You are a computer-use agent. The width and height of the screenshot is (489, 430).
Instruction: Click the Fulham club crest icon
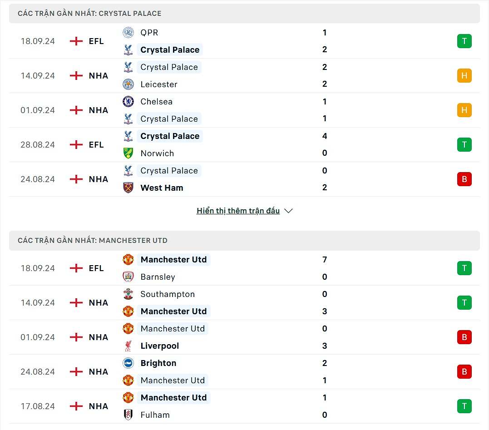[128, 415]
